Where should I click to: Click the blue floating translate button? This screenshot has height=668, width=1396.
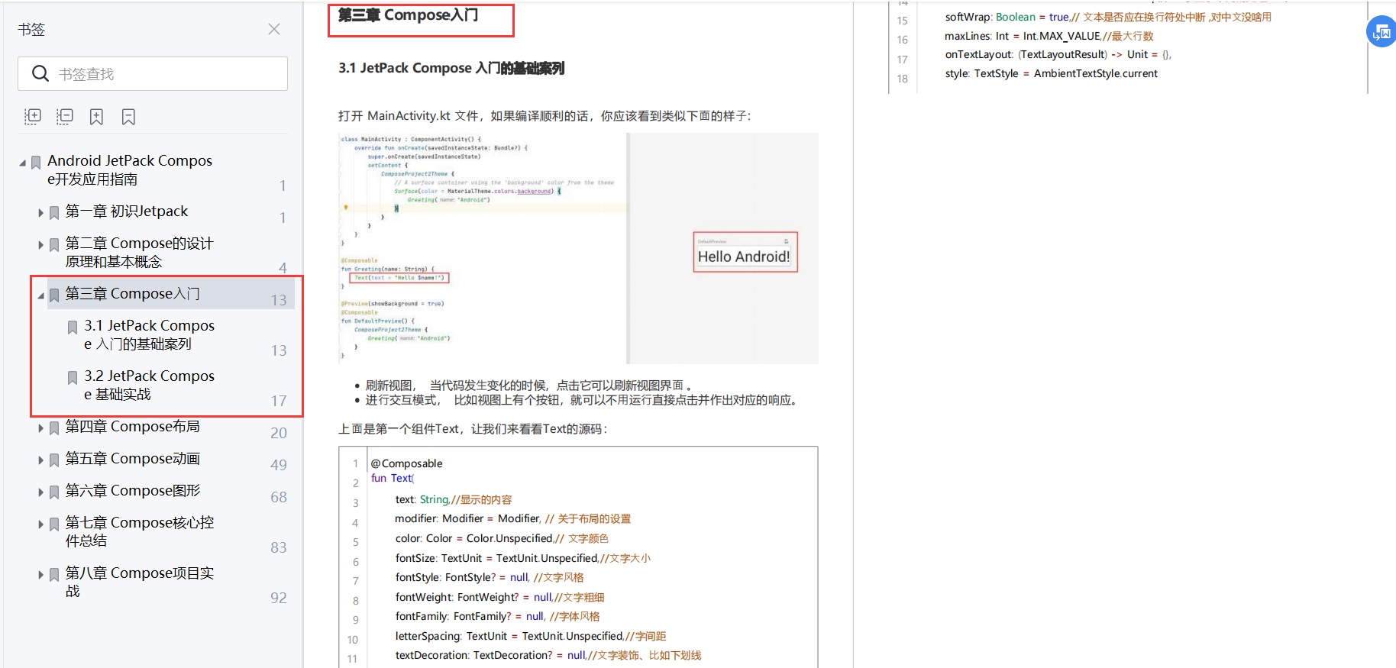tap(1381, 32)
